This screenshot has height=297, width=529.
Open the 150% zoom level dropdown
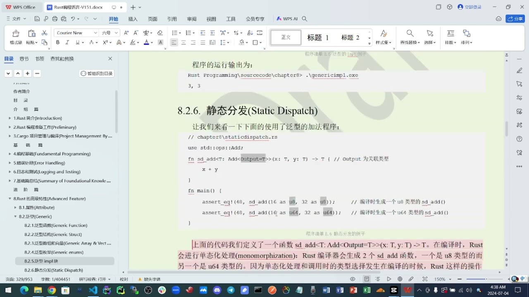(450, 279)
